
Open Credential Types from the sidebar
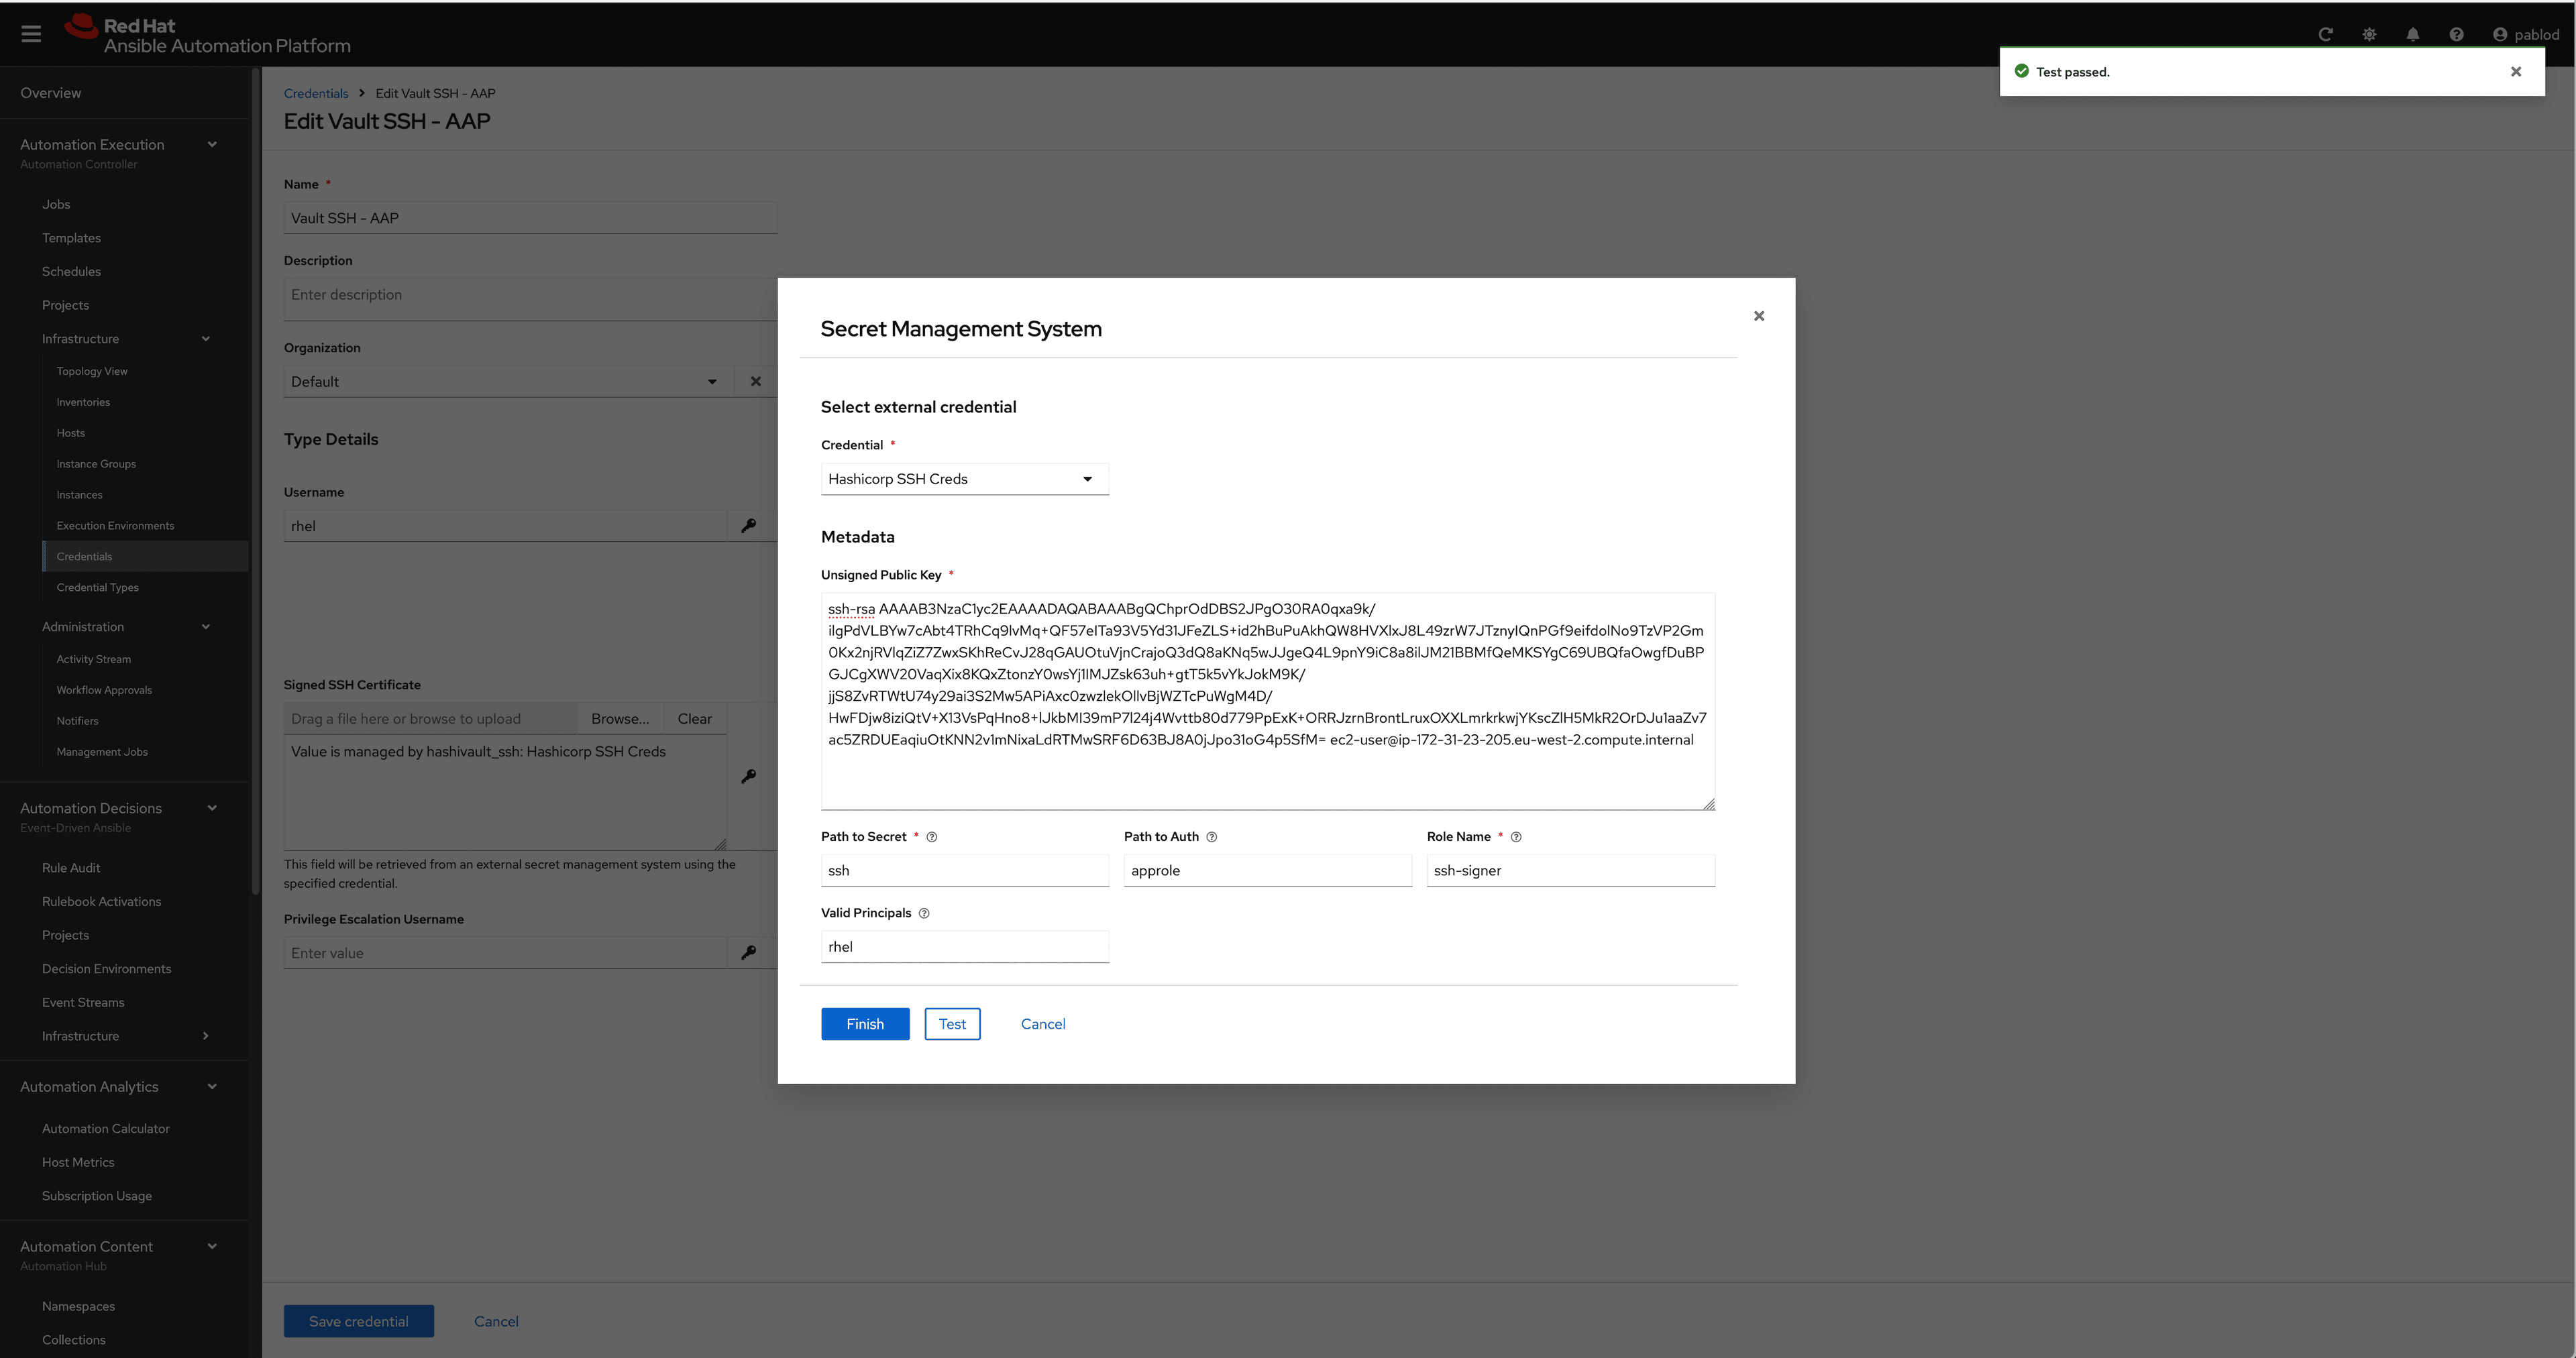(x=97, y=587)
